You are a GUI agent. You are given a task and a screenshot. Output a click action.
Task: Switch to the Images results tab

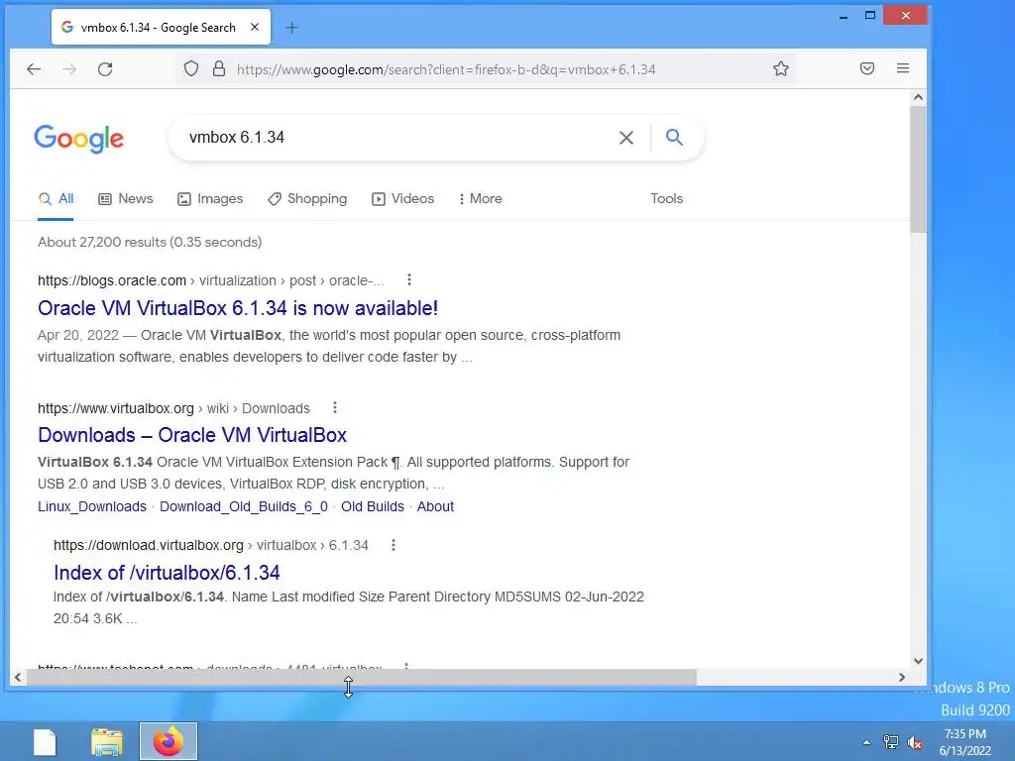[x=210, y=198]
